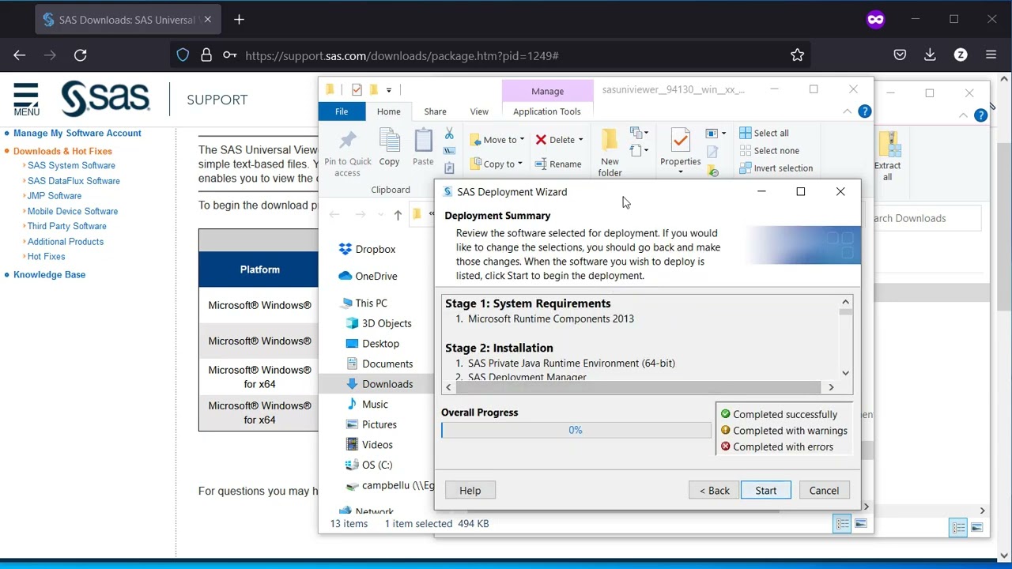Click the Cut scissors icon
1012x569 pixels.
(x=449, y=134)
